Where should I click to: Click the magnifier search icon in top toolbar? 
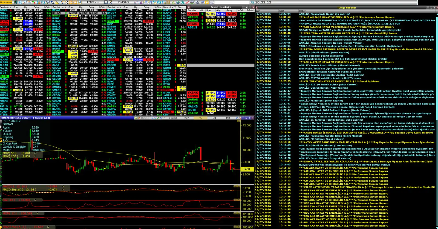25,2
